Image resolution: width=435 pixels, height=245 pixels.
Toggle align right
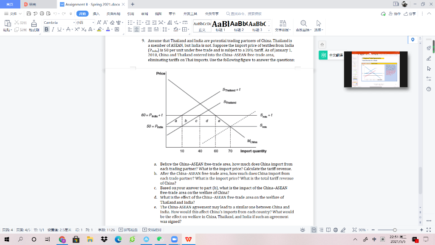tap(143, 29)
